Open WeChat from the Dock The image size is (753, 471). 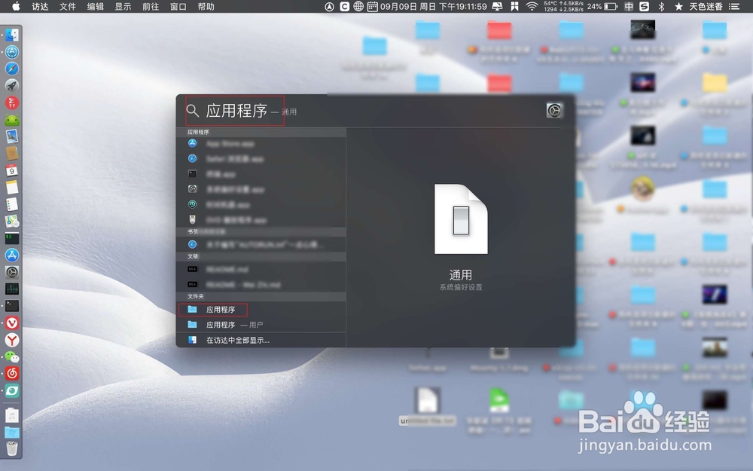12,356
